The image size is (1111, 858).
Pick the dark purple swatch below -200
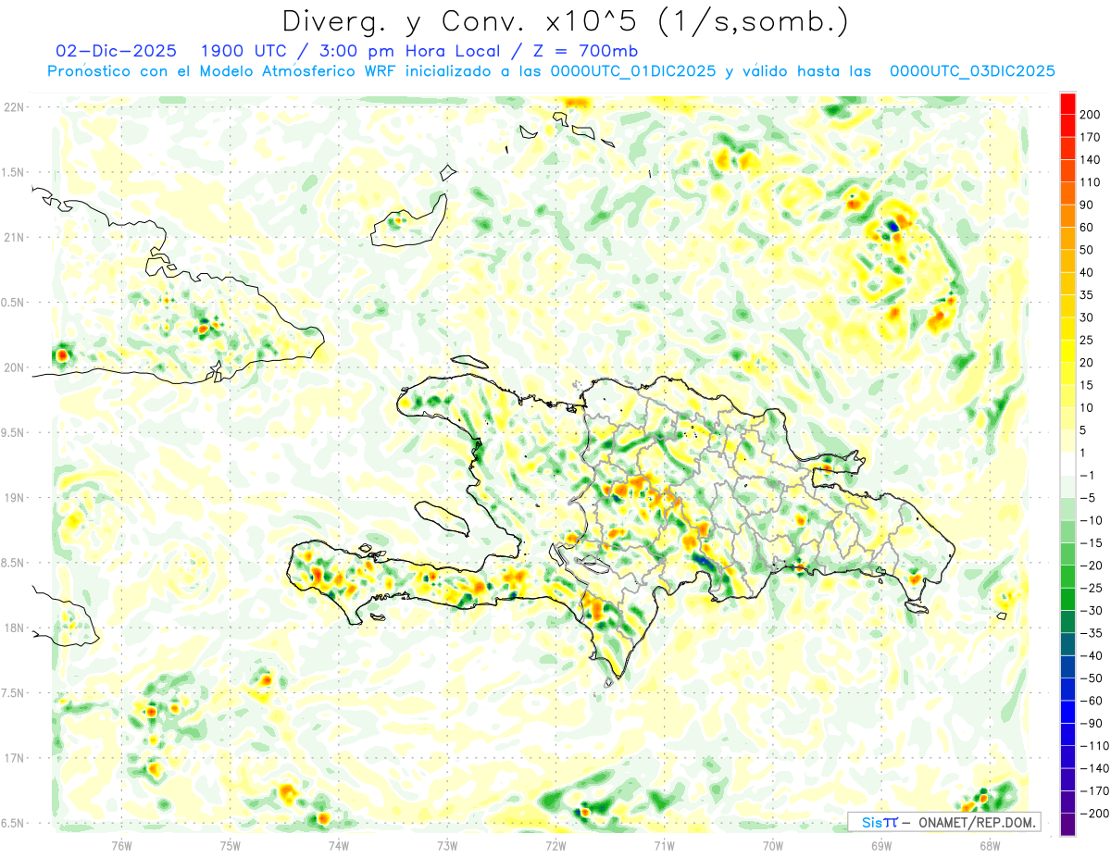(x=1067, y=825)
